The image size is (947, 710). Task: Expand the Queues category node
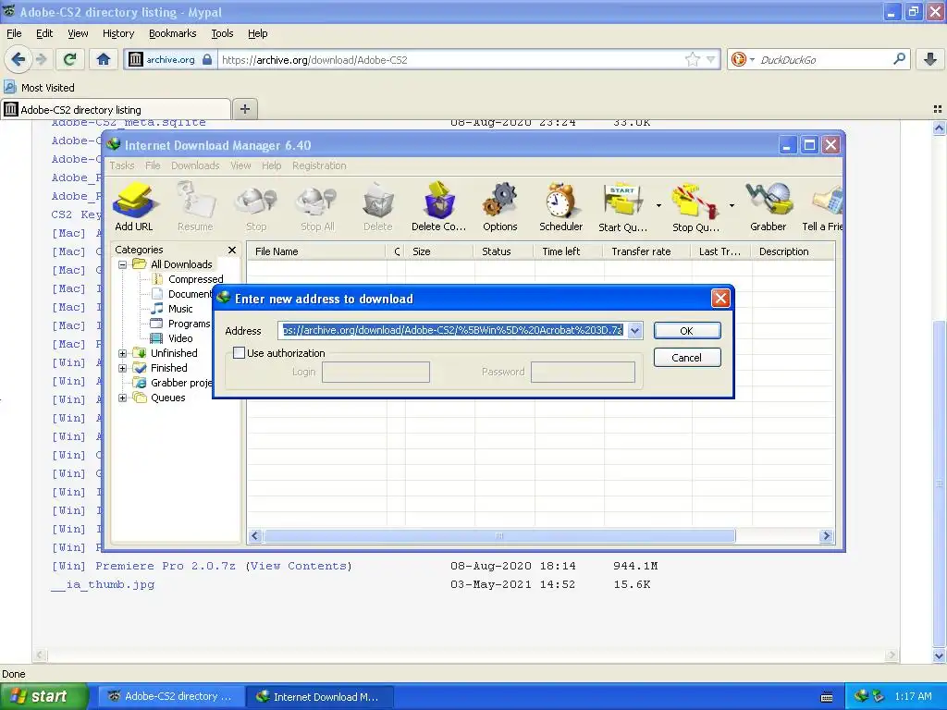pos(123,398)
